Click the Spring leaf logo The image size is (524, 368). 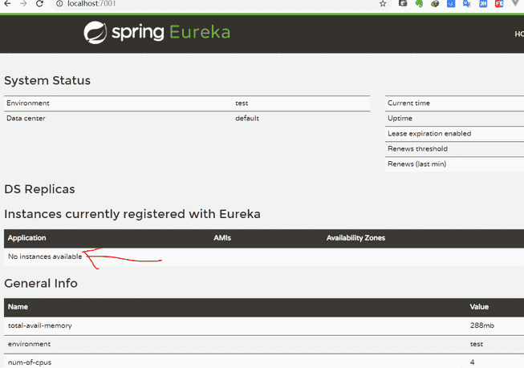coord(95,32)
